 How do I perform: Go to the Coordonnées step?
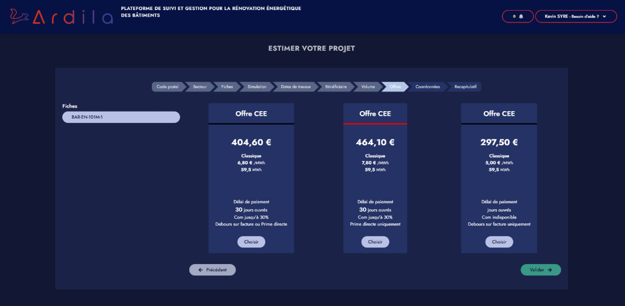(427, 87)
